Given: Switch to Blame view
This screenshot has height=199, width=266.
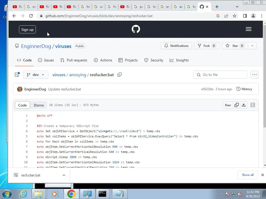Looking at the screenshot, I should [x=39, y=105].
